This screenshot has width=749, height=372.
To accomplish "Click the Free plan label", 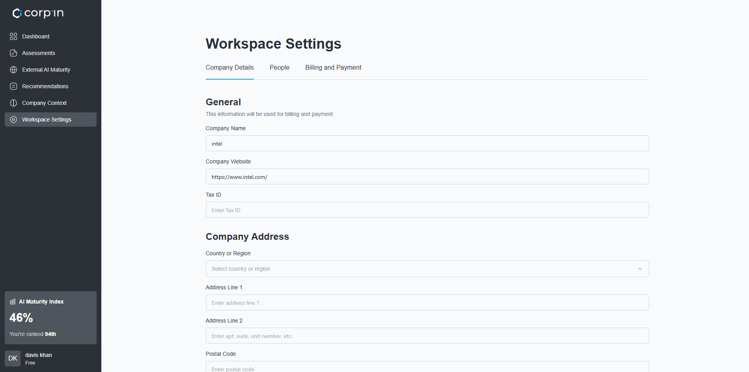I will [30, 363].
